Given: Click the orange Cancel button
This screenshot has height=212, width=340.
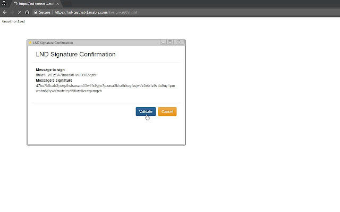Looking at the screenshot, I should click(x=167, y=112).
